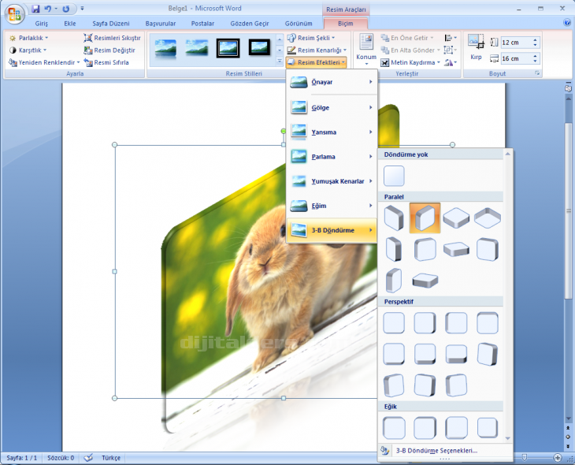Viewport: 575px width, 465px height.
Task: Switch to Başvurular ribbon tab
Action: pos(161,24)
